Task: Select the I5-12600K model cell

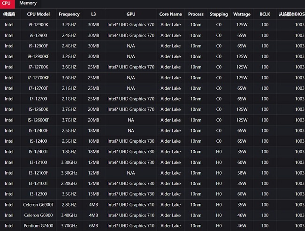Action: point(38,109)
